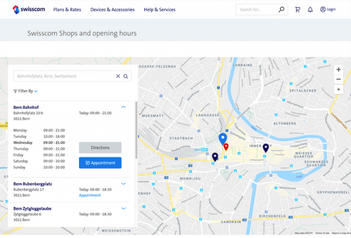Viewport: 351px width, 238px height.
Task: Zoom in on the map
Action: pos(338,70)
